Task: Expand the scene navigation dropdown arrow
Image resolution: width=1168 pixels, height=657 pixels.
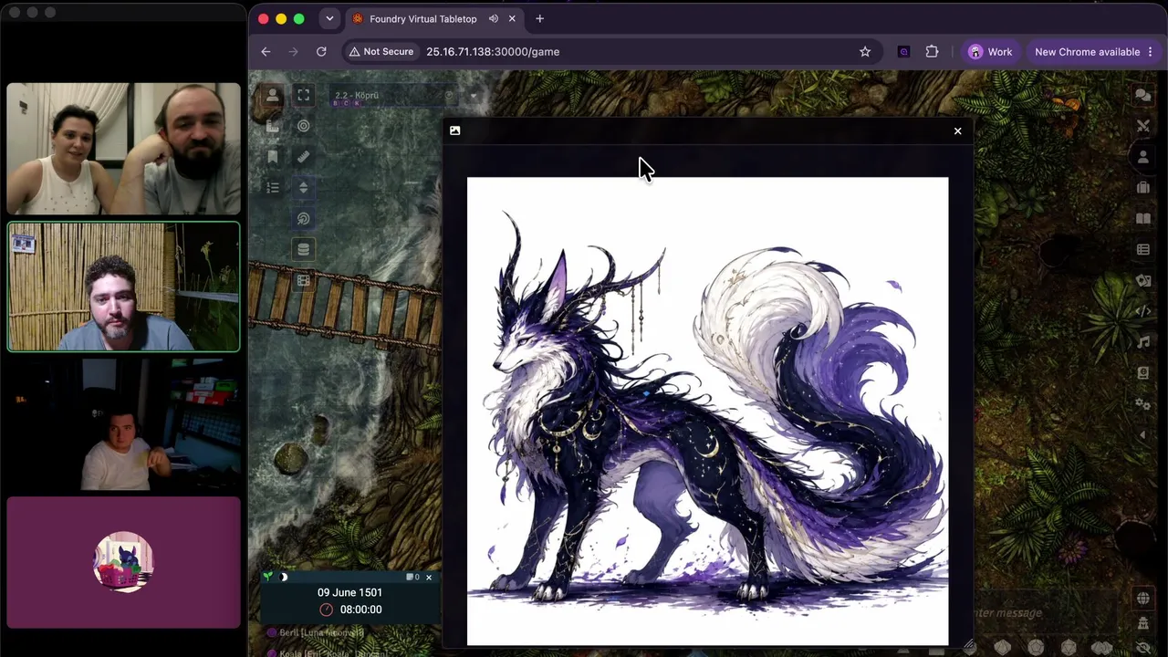Action: coord(474,96)
